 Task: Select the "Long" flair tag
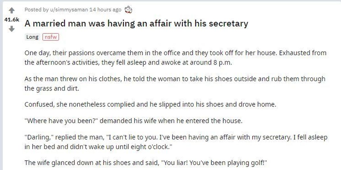[x=32, y=37]
